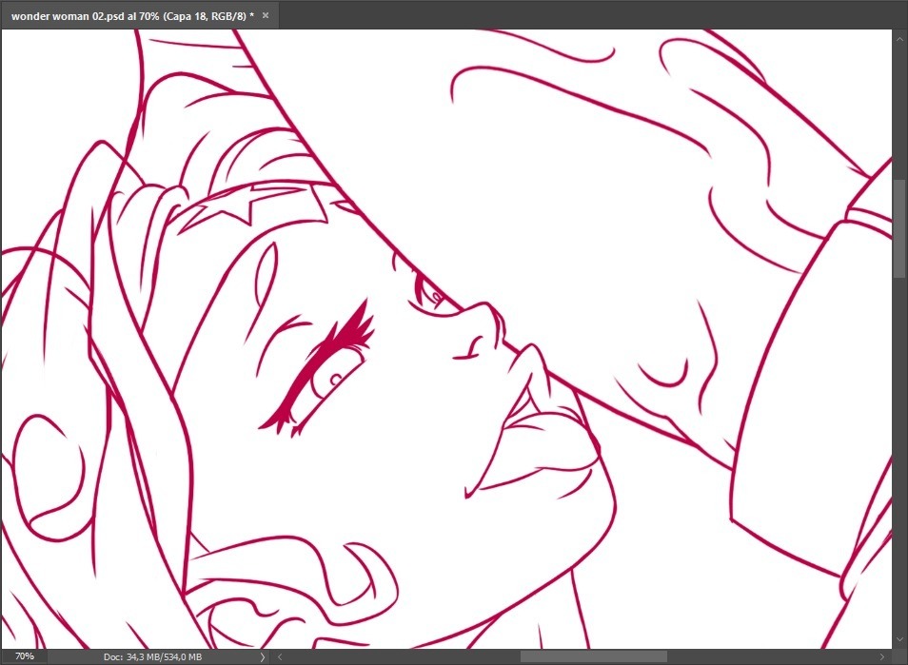Close the wonder woman 02.psd tab
The width and height of the screenshot is (908, 665).
[x=266, y=15]
